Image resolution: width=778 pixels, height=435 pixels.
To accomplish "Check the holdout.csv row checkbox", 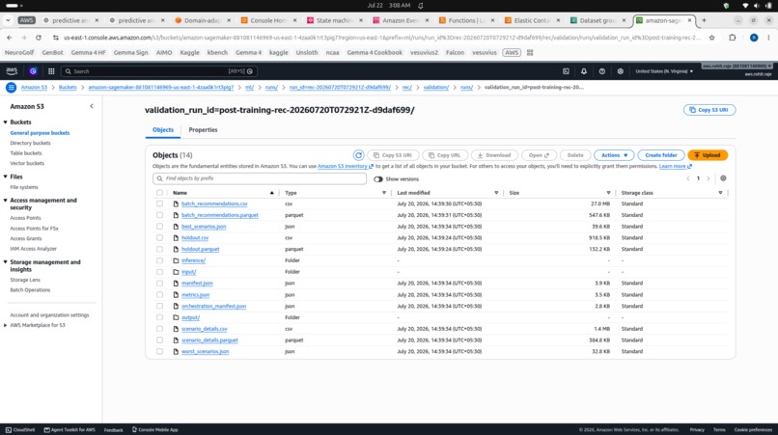I will 159,237.
